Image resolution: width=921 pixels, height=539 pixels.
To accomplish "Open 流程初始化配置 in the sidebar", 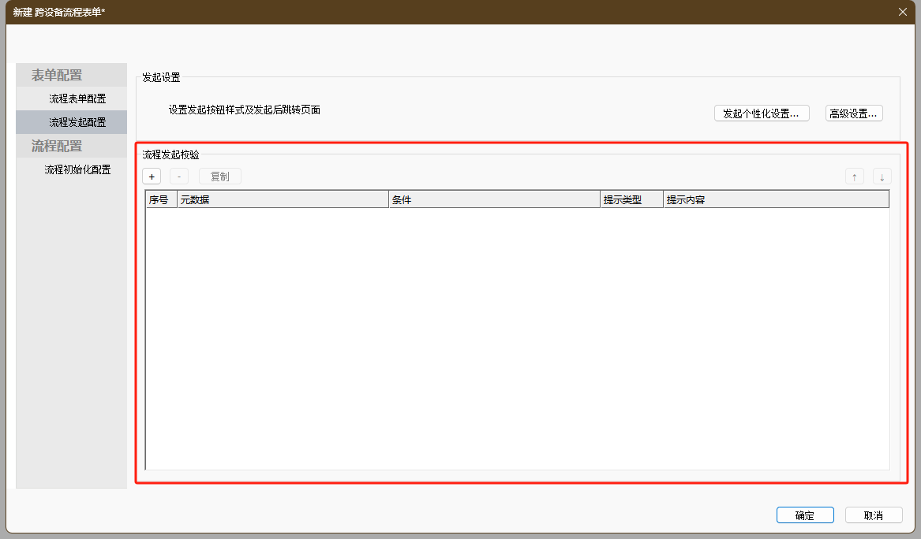I will click(x=77, y=169).
